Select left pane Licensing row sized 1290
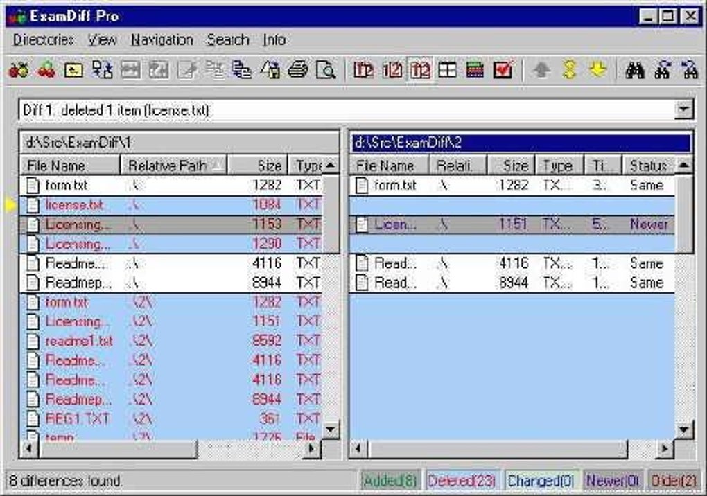Screen dimensions: 707x496 pos(171,244)
